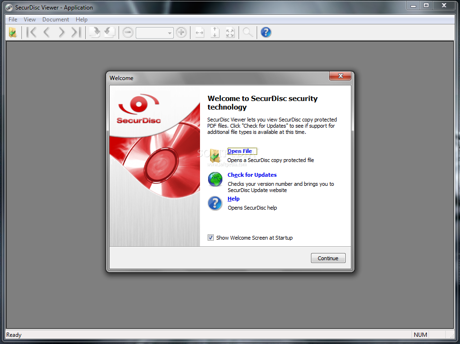Go to the first page icon
This screenshot has width=460, height=344.
pos(31,32)
